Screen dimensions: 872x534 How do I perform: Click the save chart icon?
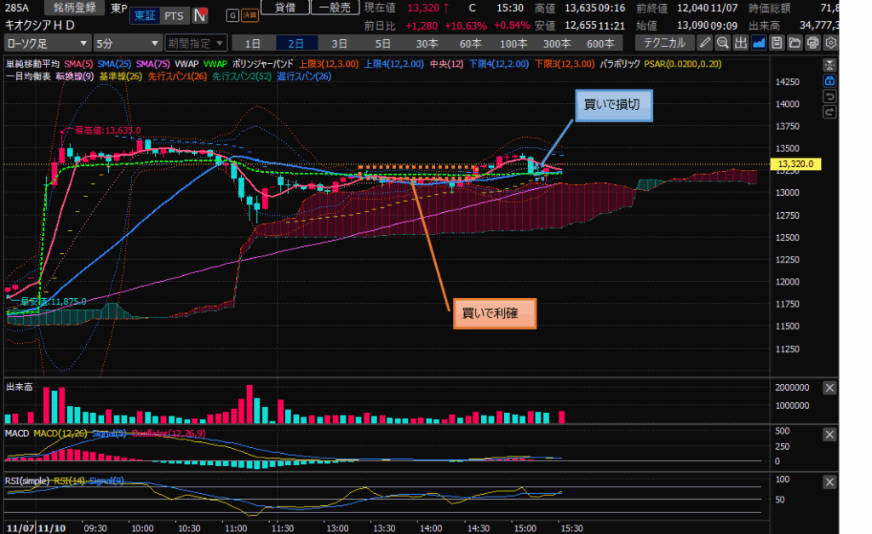click(x=777, y=43)
